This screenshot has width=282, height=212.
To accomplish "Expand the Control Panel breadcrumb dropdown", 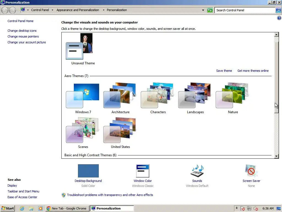I will coord(52,10).
